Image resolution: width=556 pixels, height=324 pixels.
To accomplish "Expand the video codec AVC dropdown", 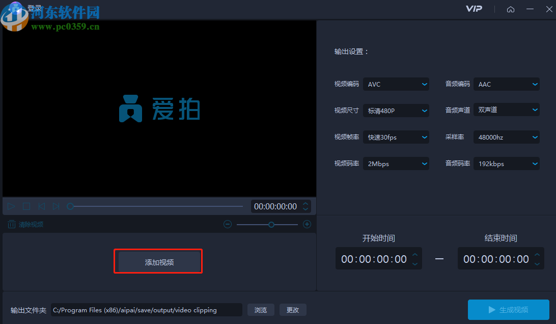I will [396, 84].
